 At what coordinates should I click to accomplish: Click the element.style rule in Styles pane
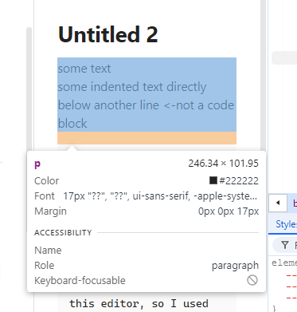(284, 263)
